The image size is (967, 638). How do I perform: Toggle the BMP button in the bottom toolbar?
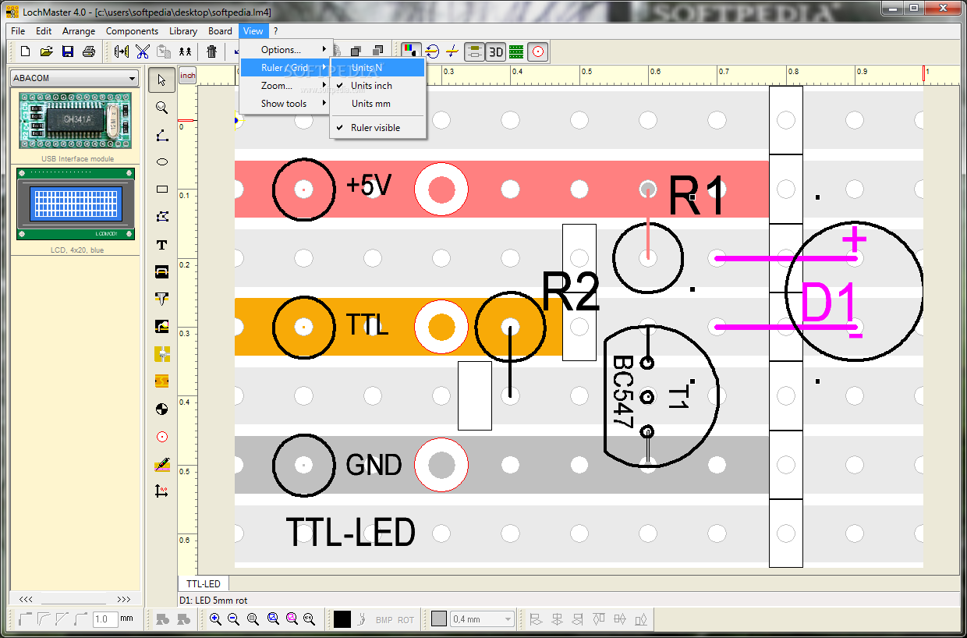384,620
